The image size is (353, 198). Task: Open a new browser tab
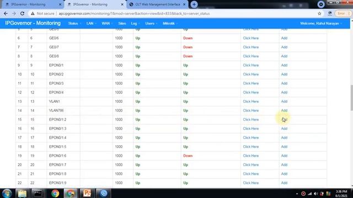[x=194, y=4]
